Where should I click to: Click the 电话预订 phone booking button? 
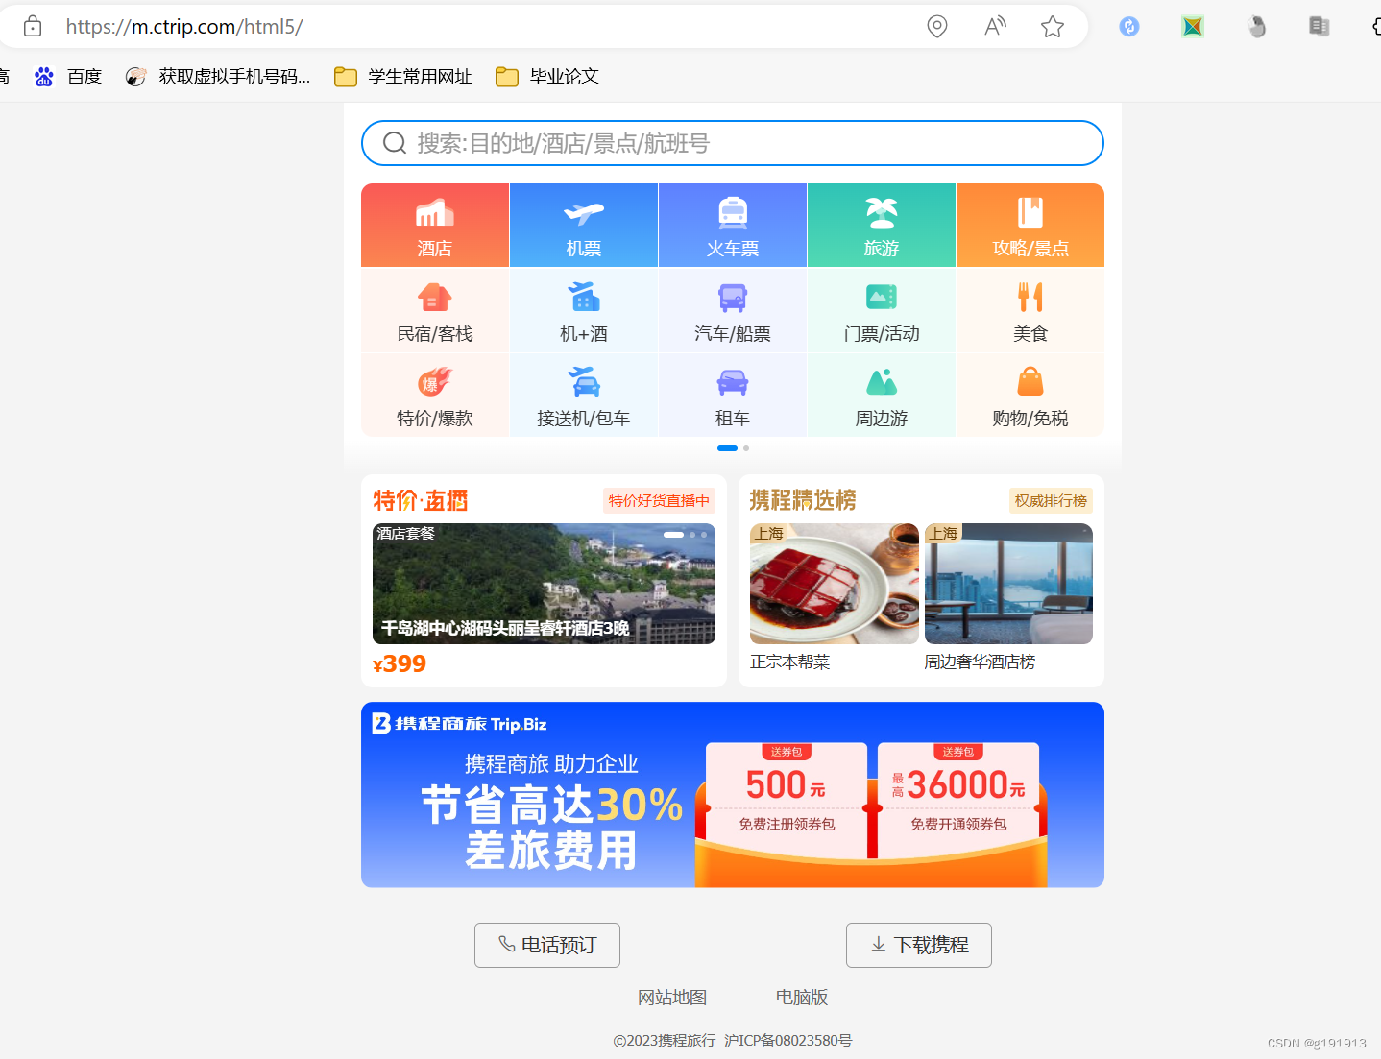547,945
